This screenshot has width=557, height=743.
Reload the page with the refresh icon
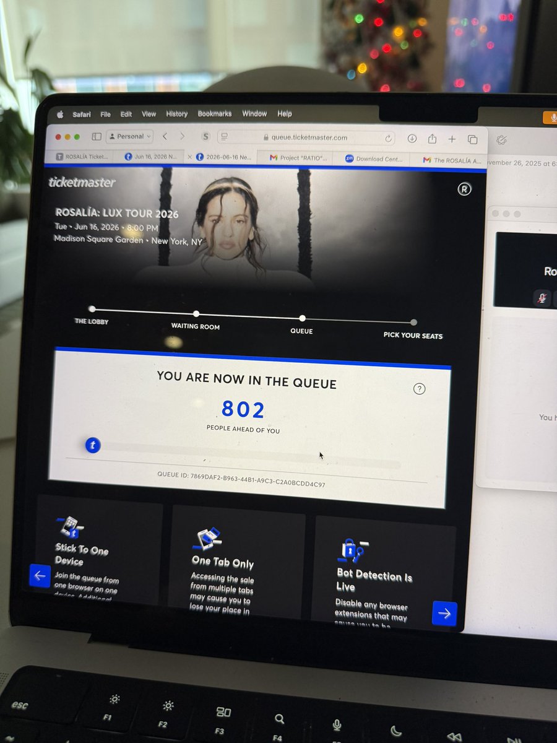pyautogui.click(x=389, y=138)
